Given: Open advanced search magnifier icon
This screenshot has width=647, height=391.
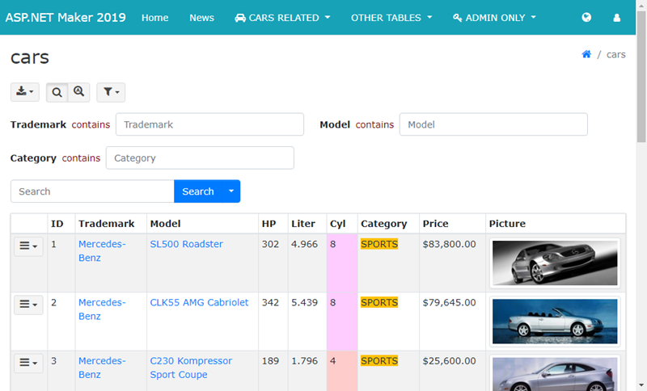Looking at the screenshot, I should tap(78, 92).
